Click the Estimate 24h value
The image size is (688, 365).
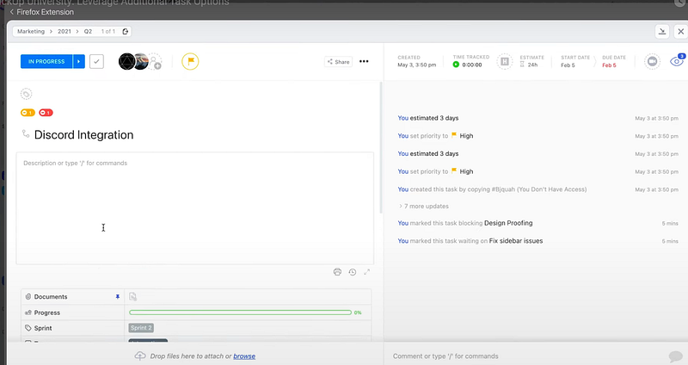tap(532, 65)
